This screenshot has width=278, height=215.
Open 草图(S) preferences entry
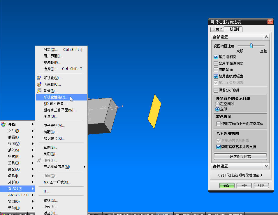pos(61,147)
